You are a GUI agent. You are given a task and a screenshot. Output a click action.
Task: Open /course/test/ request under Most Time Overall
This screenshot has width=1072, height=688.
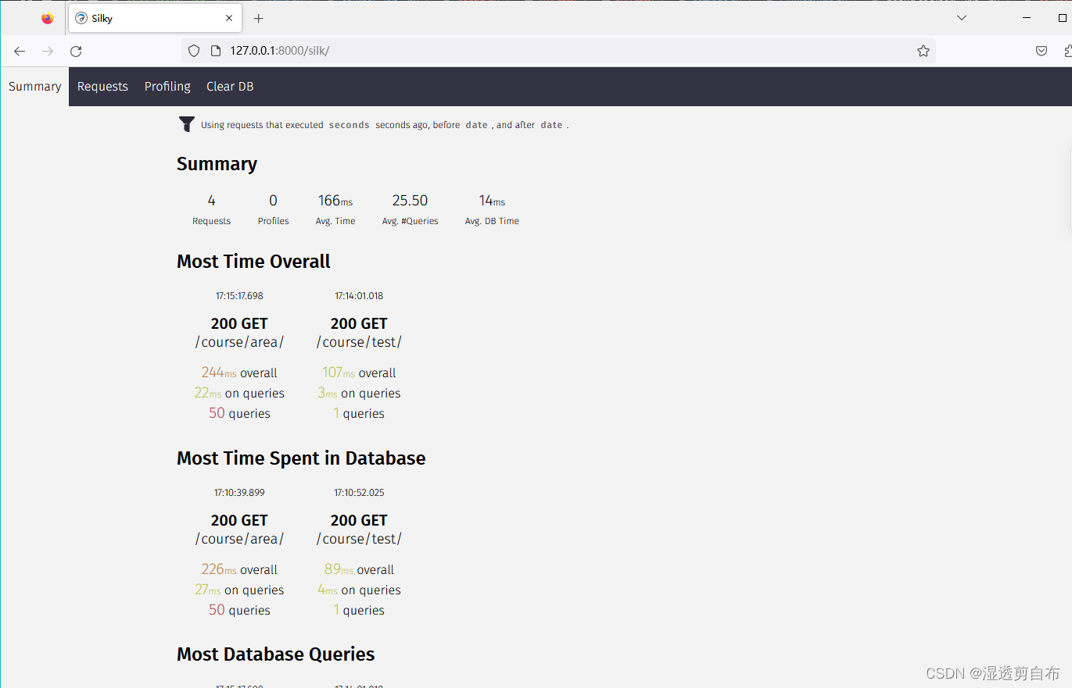(359, 342)
